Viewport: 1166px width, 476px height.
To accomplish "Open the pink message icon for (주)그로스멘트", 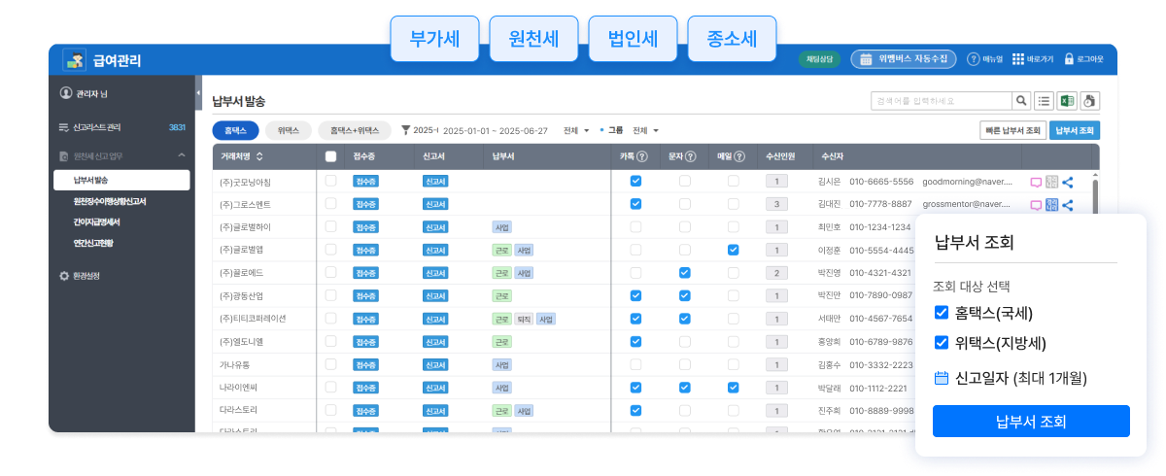I will (1036, 204).
